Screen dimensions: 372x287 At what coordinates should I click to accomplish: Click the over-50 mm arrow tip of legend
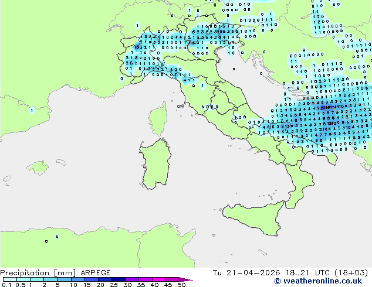point(186,279)
